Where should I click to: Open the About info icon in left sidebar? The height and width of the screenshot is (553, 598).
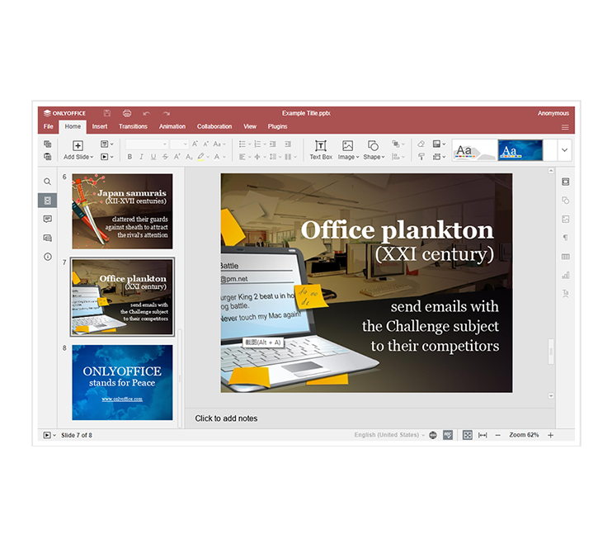pos(47,257)
